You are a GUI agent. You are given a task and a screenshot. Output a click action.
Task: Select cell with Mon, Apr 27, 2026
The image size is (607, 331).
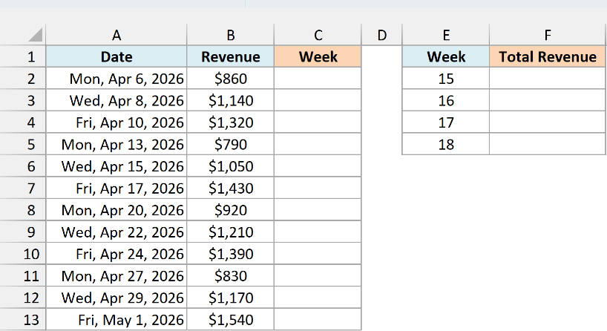pyautogui.click(x=117, y=275)
